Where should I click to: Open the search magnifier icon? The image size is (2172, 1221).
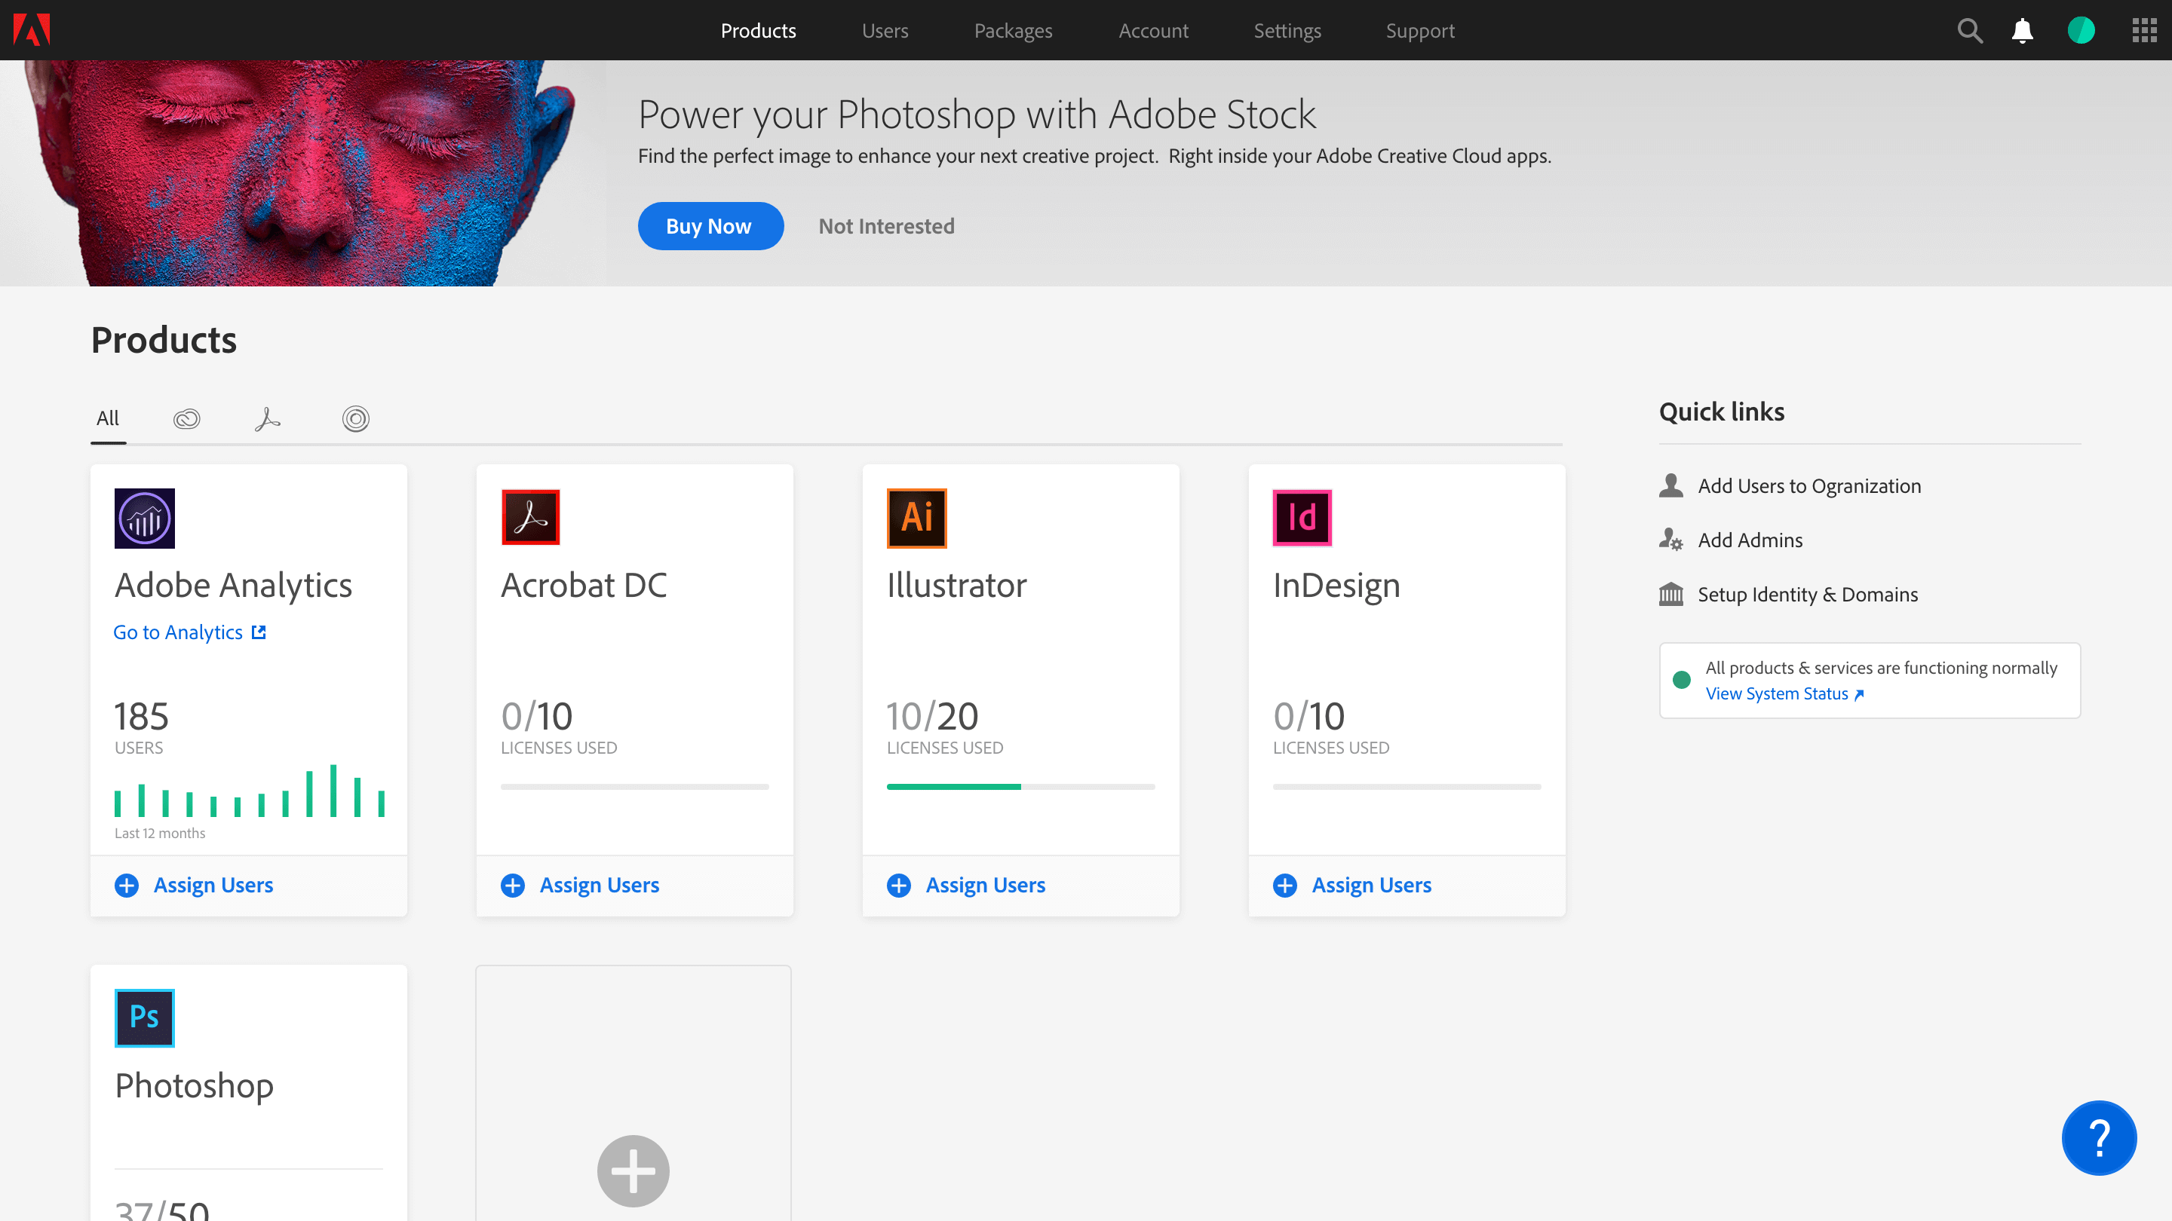point(1970,31)
